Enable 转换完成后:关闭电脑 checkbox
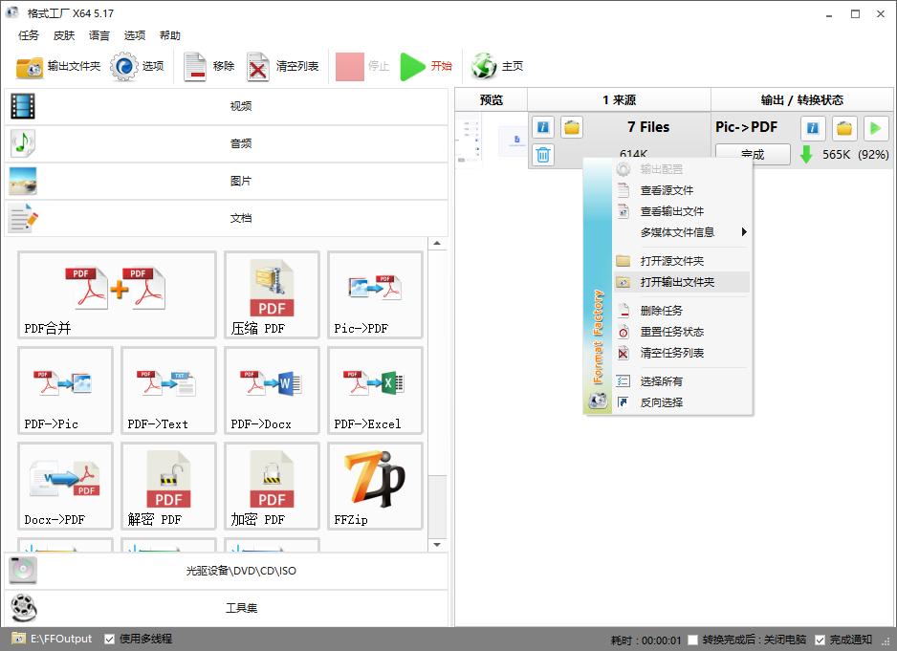This screenshot has height=651, width=897. click(x=692, y=640)
